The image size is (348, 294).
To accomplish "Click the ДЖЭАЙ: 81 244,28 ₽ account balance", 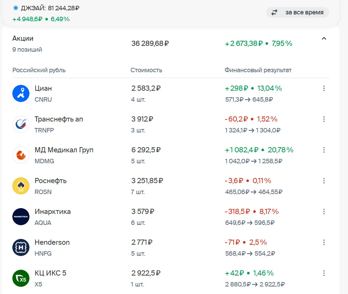I will 50,8.
